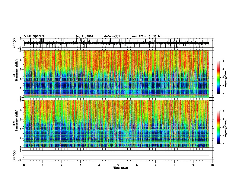Click time axis tick label "2"

click(x=62, y=165)
